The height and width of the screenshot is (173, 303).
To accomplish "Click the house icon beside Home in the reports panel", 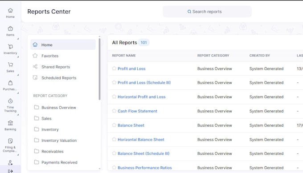I will click(x=35, y=45).
